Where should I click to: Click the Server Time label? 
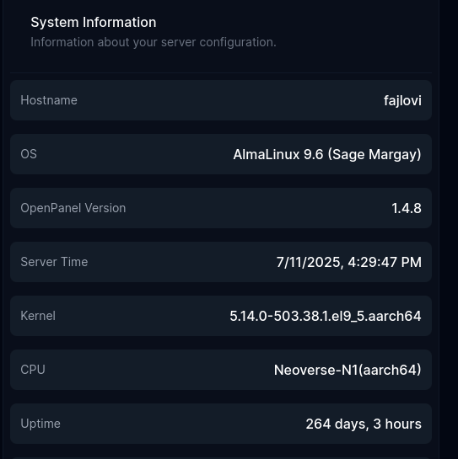pos(54,262)
